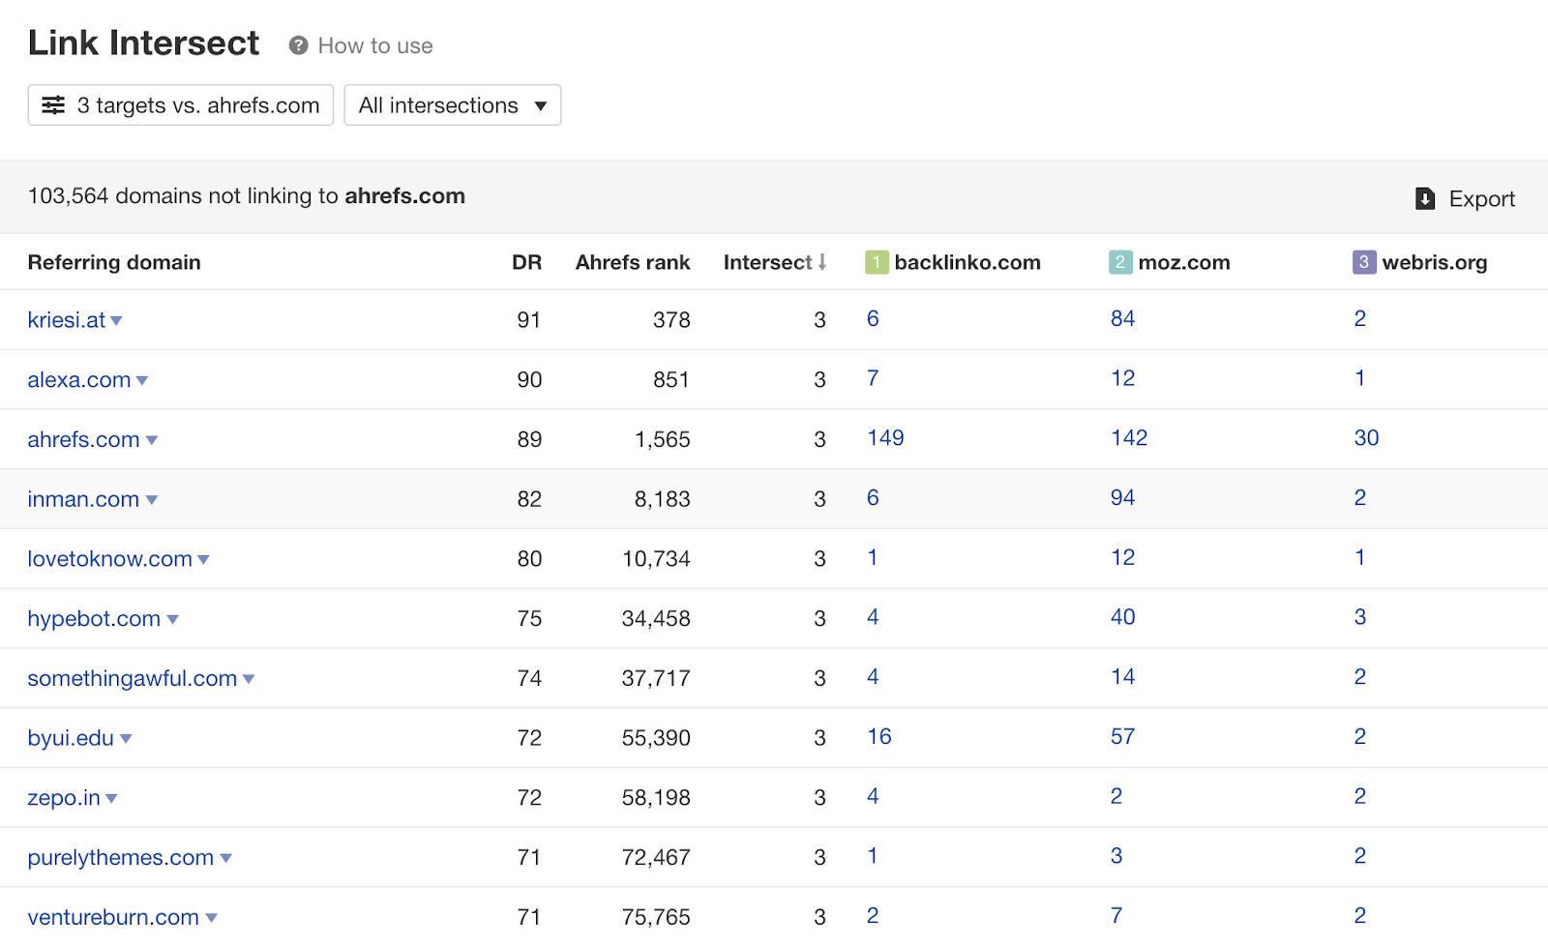Open the kriesi.at referring domain link
The image size is (1548, 944).
tap(67, 320)
